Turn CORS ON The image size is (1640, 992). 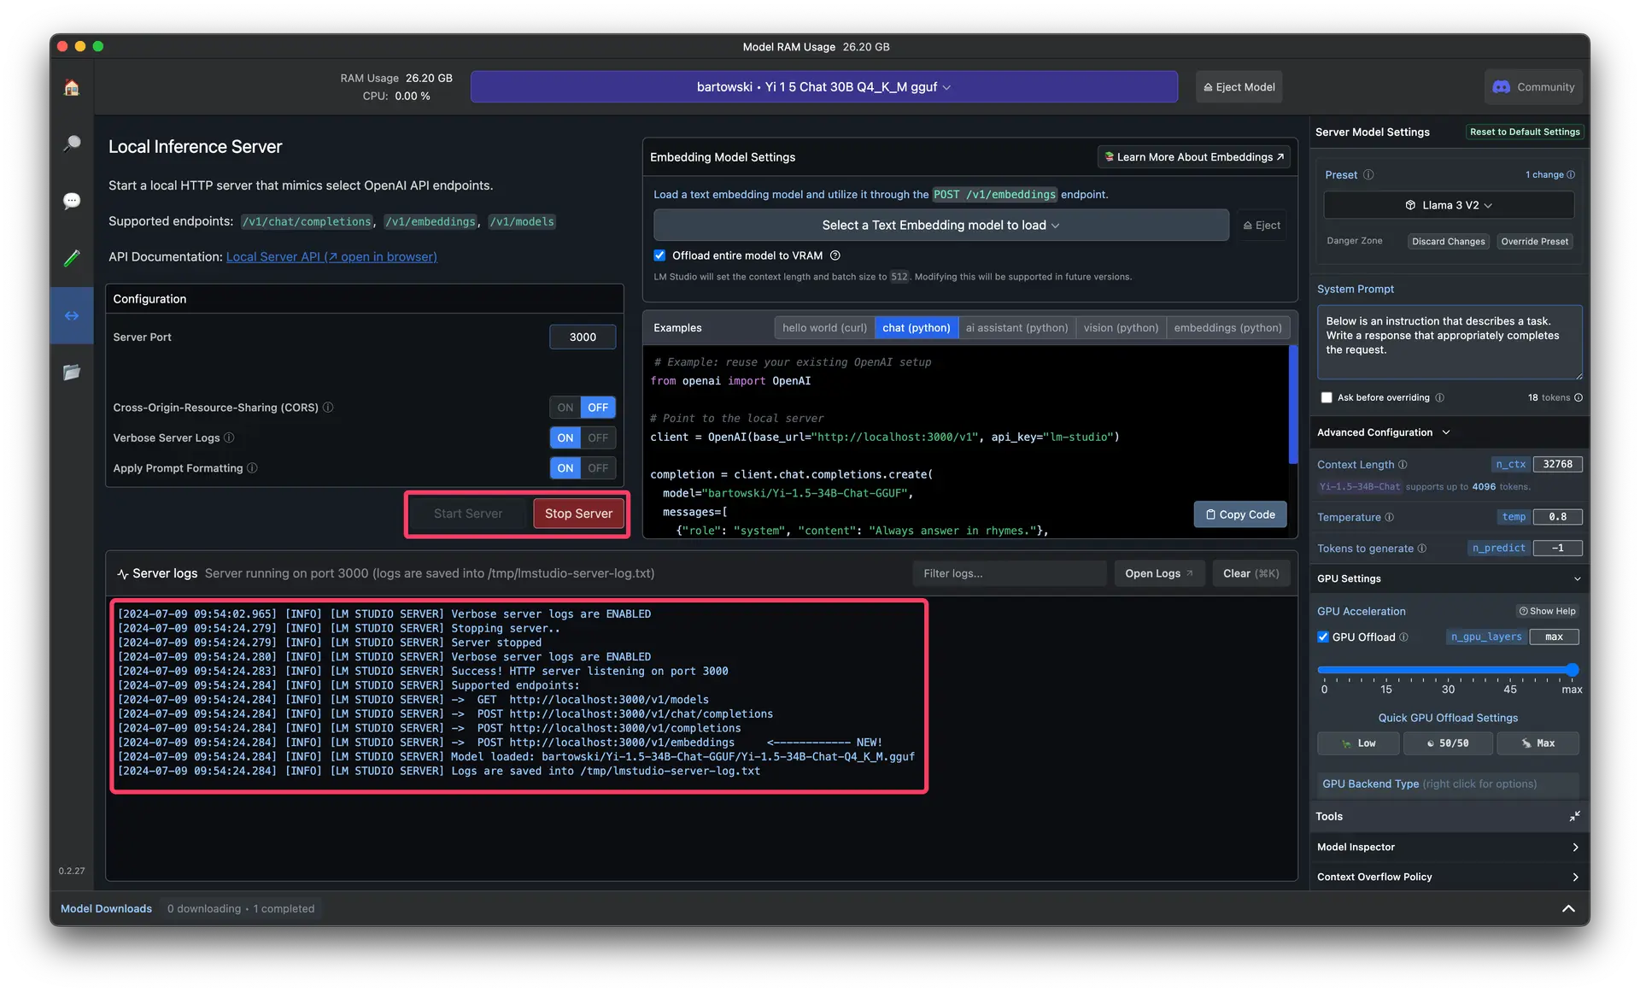pyautogui.click(x=565, y=408)
